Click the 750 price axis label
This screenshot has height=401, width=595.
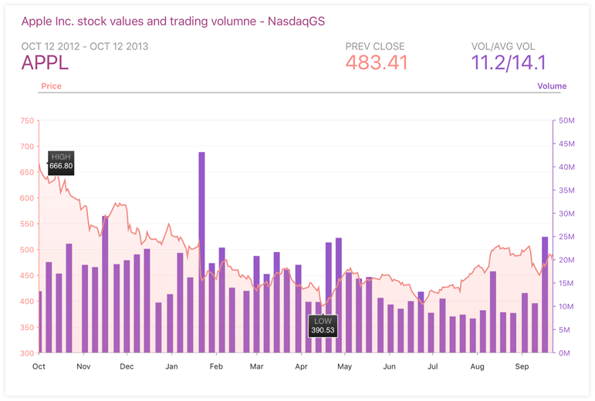(27, 120)
